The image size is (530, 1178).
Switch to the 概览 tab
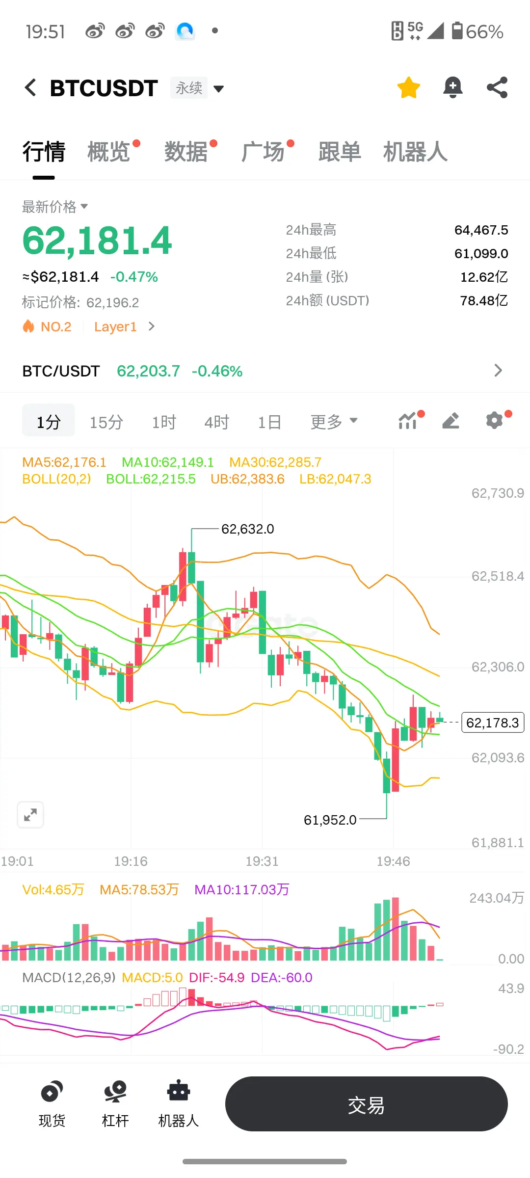click(109, 152)
